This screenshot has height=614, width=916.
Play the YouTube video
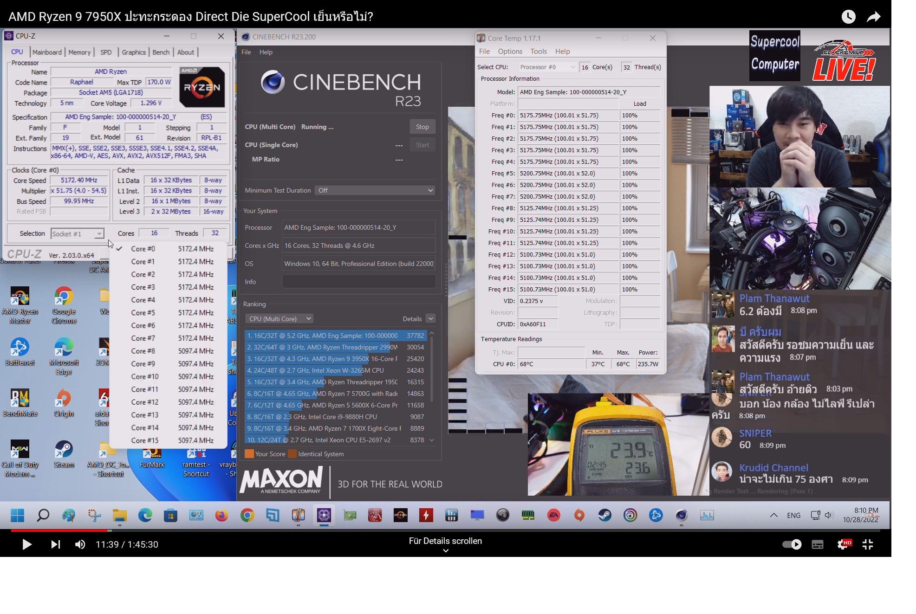pyautogui.click(x=27, y=544)
